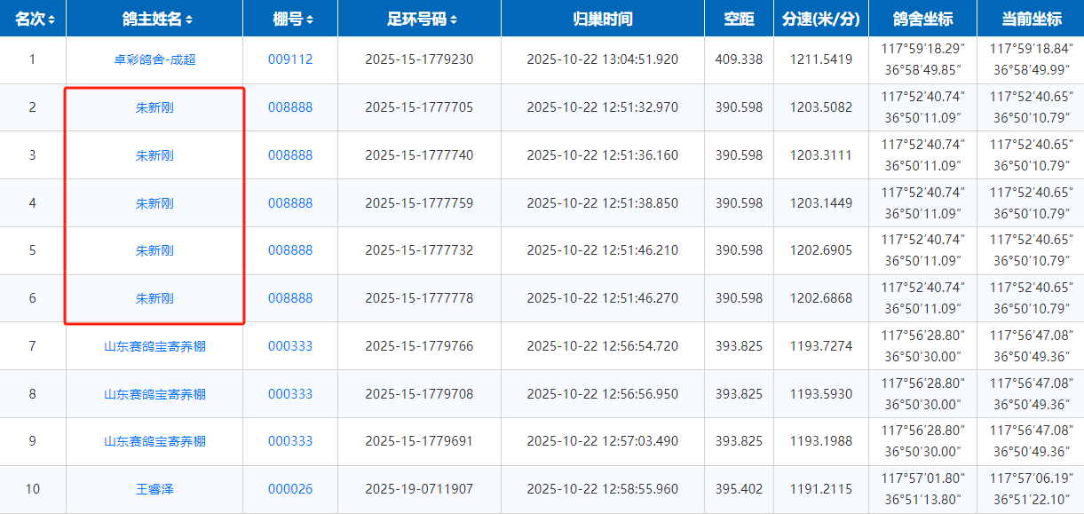The image size is (1084, 514).
Task: Open loft number link 009112
Action: pyautogui.click(x=290, y=60)
